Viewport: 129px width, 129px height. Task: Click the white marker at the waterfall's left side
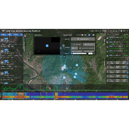[21, 94]
